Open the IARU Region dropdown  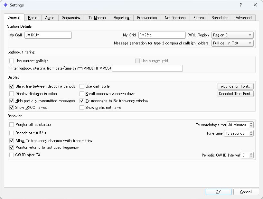point(232,35)
